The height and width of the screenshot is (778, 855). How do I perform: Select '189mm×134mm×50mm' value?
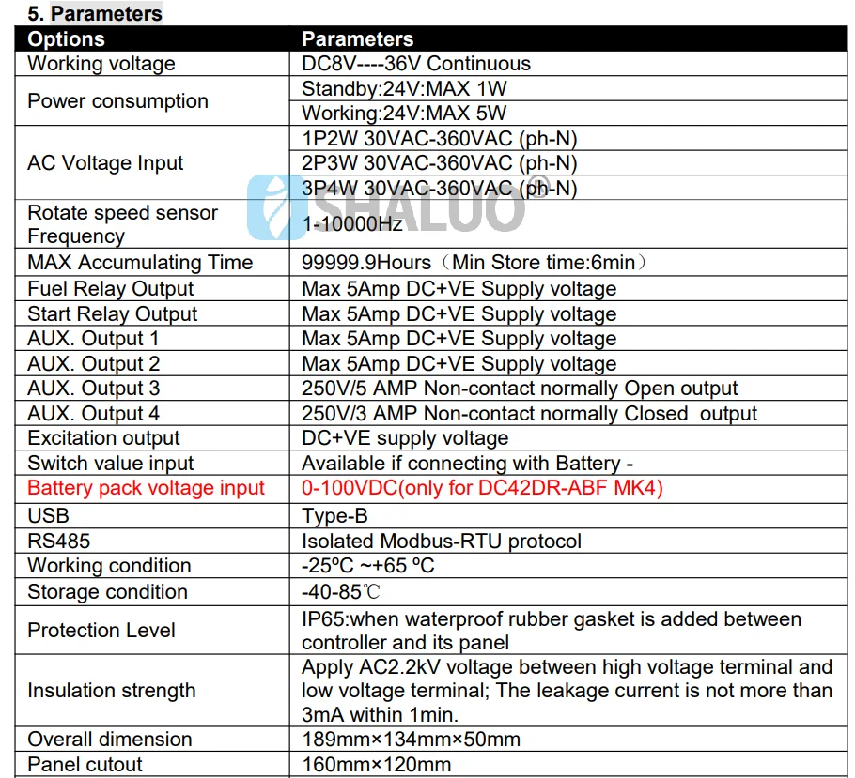pos(412,740)
